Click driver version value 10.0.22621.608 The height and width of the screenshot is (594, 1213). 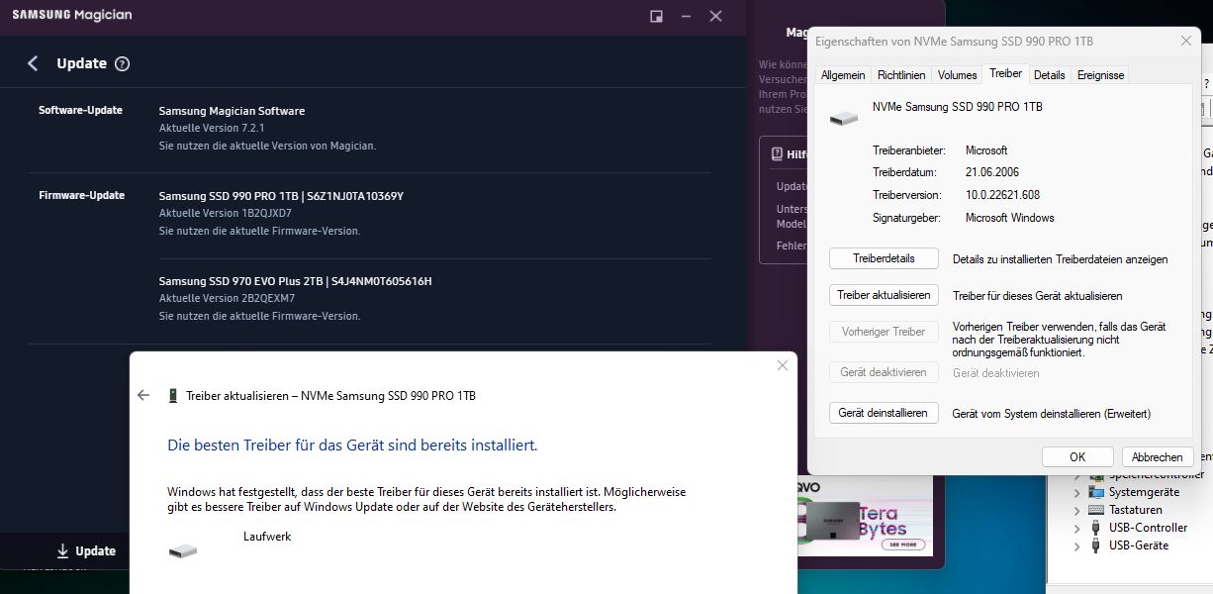click(1002, 195)
